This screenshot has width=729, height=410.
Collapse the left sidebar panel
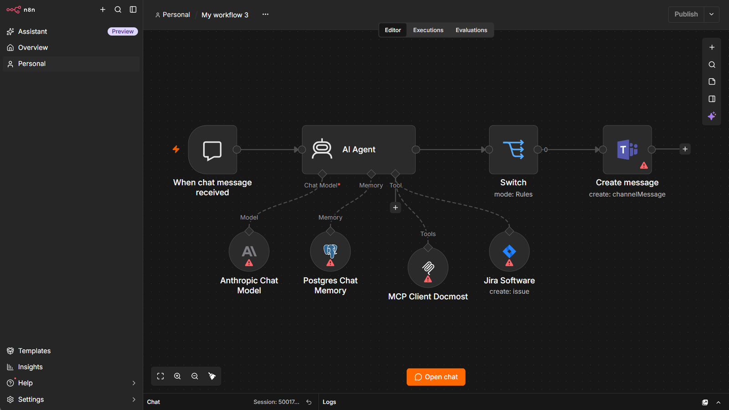[133, 10]
